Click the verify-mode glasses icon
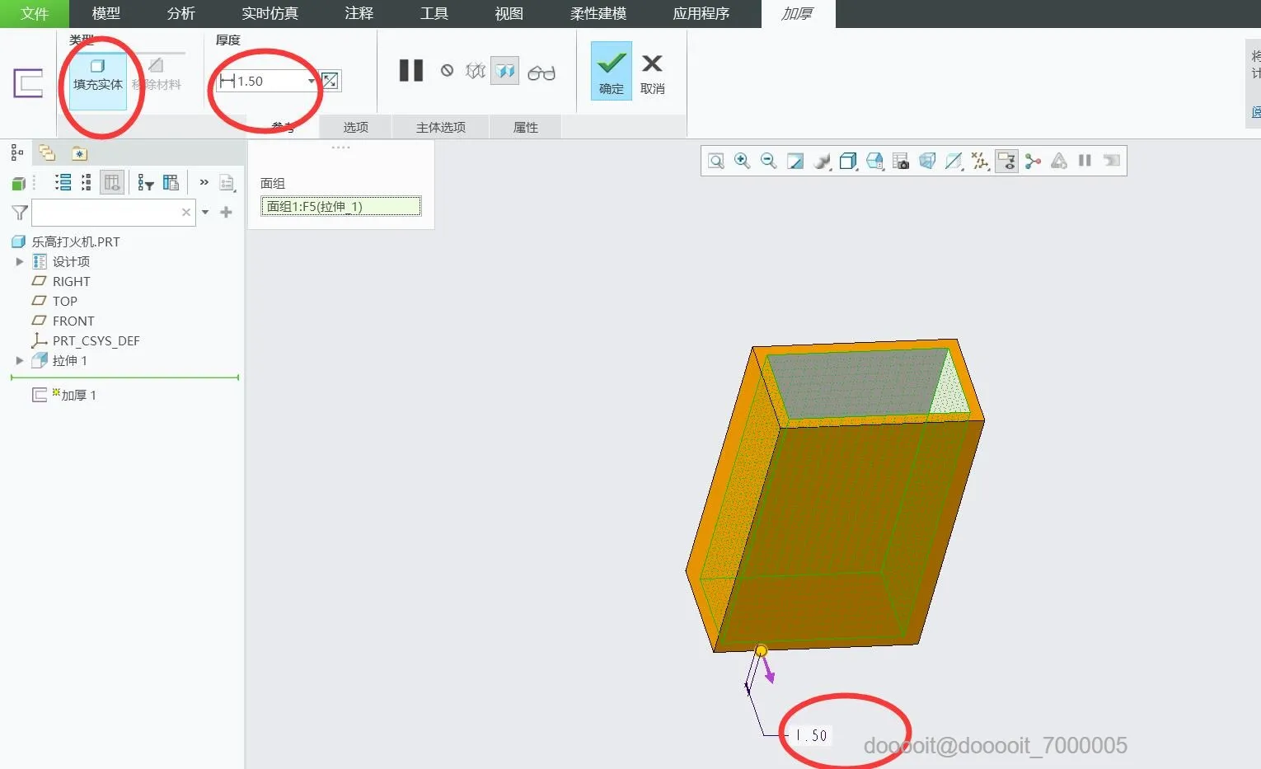The height and width of the screenshot is (769, 1261). click(541, 73)
